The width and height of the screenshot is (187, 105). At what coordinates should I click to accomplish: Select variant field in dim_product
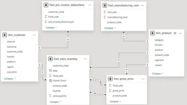[x=158, y=65]
